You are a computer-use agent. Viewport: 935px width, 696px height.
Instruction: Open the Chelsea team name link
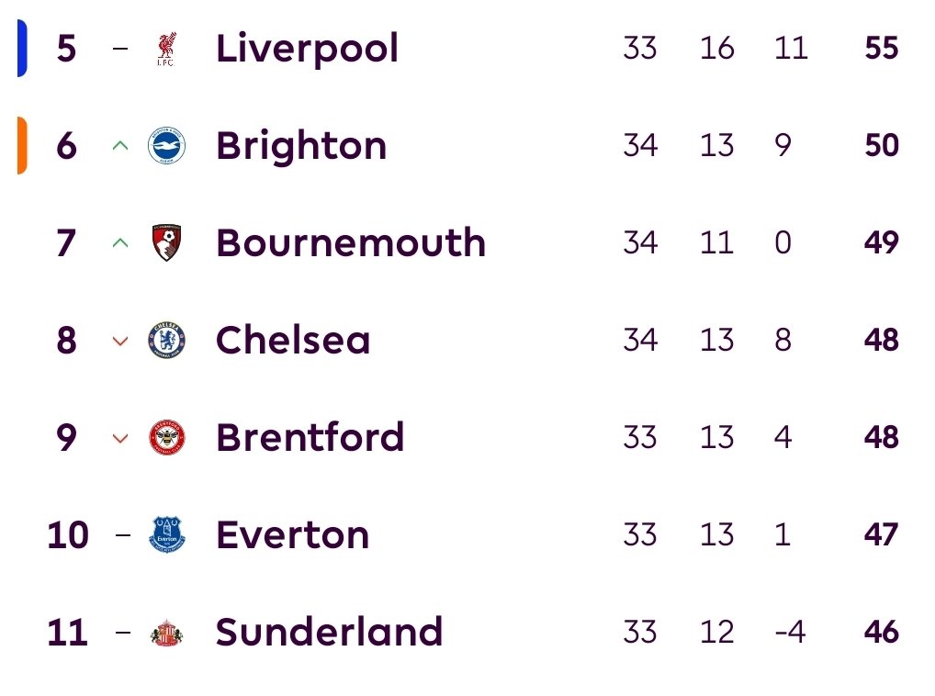click(x=293, y=341)
